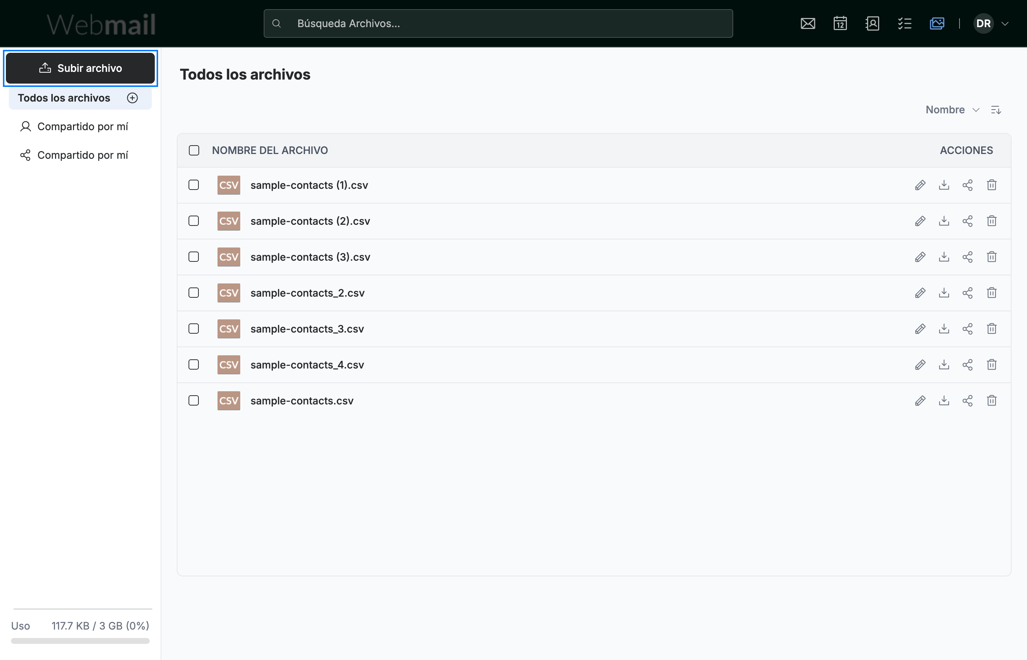
Task: Share sample-contacts (2).csv
Action: 968,221
